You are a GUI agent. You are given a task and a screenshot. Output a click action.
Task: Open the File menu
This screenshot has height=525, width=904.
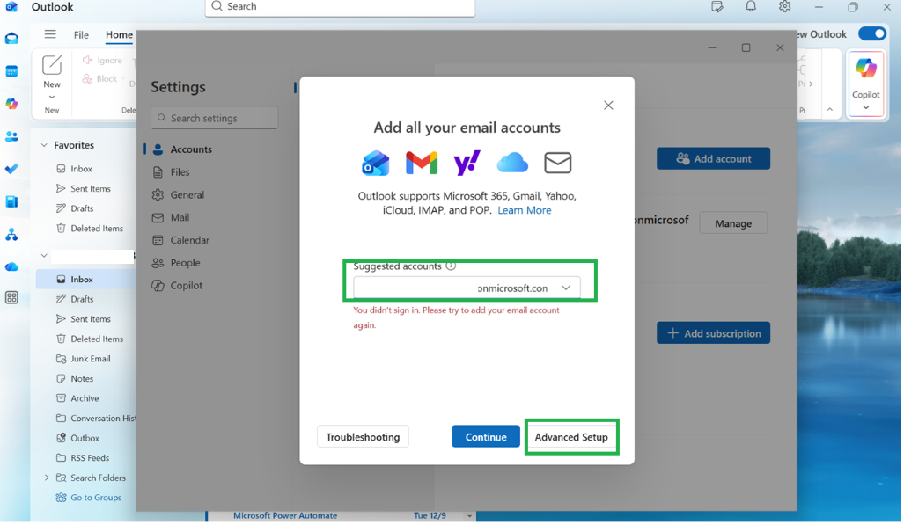(x=81, y=35)
